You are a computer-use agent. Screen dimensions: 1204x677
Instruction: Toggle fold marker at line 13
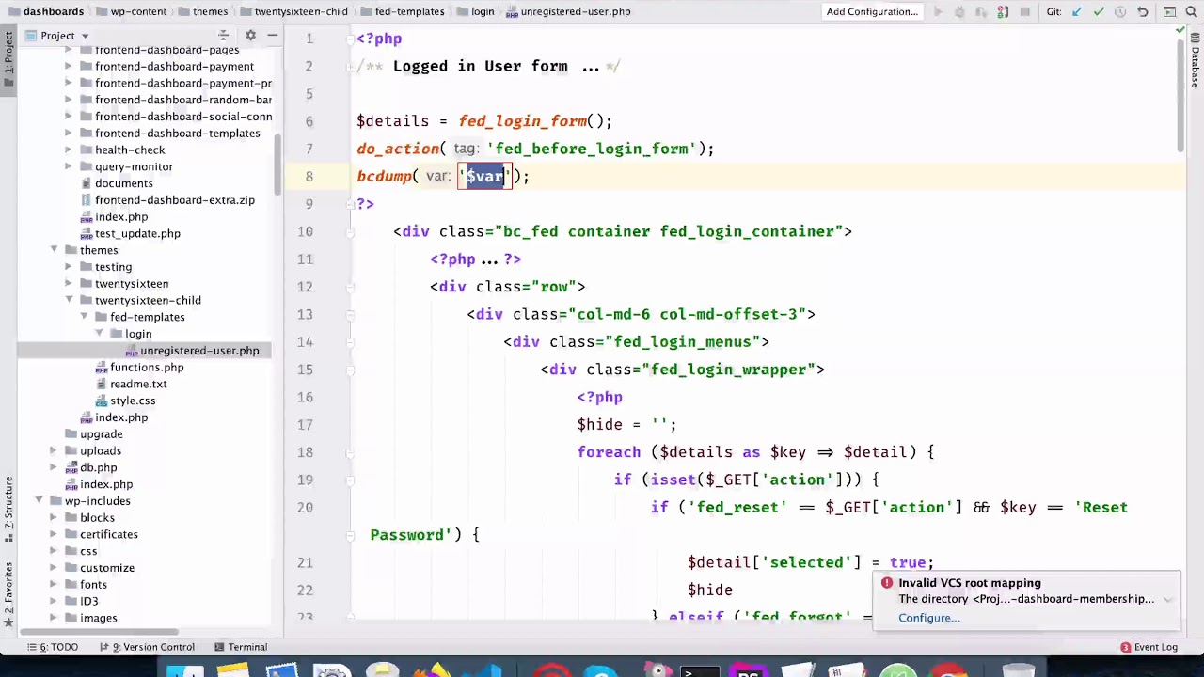point(349,314)
